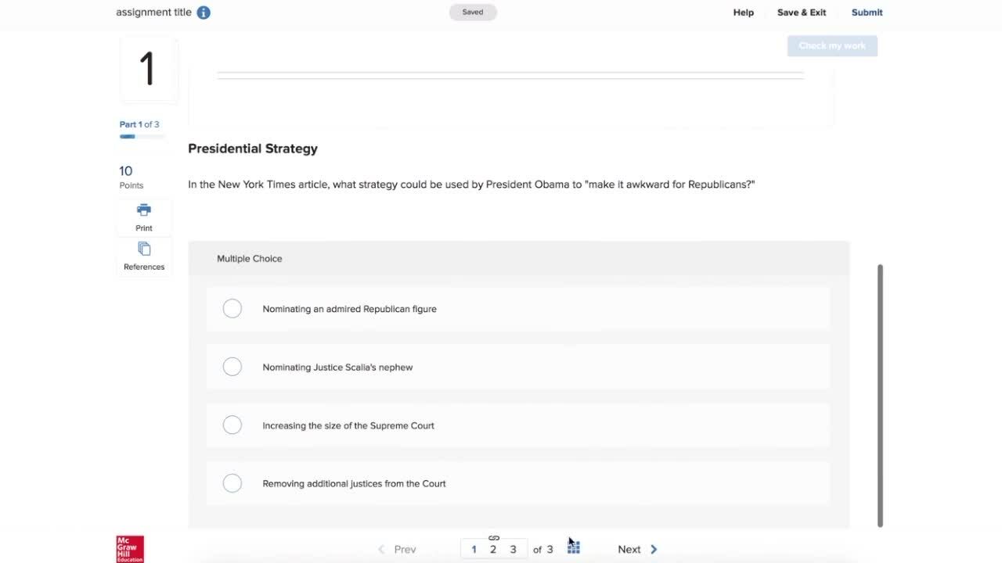Click the link icon above page numbers

point(494,538)
